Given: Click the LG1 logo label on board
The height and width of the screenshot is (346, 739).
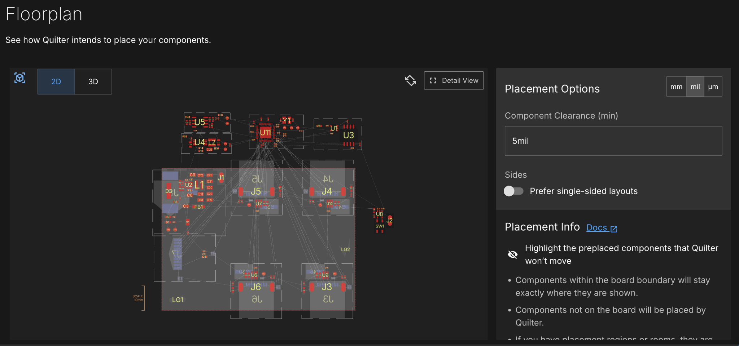Looking at the screenshot, I should coord(178,300).
